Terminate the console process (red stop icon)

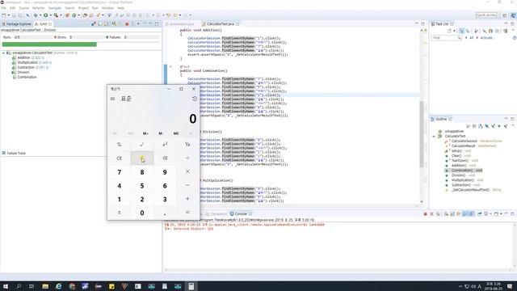click(x=426, y=213)
